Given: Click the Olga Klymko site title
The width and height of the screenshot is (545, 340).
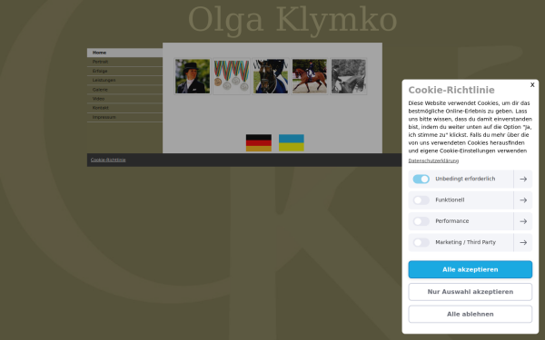Looking at the screenshot, I should click(x=292, y=20).
